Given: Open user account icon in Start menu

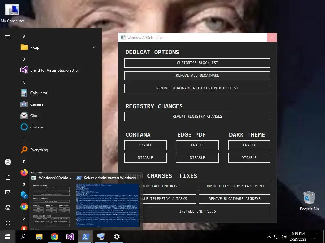Looking at the screenshot, I should coord(8,162).
